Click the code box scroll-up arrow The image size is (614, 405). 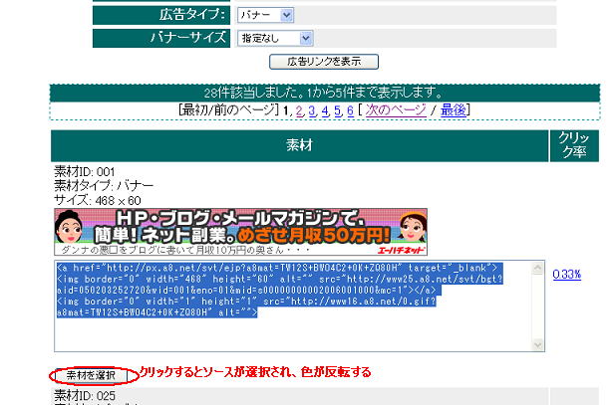[x=539, y=269]
